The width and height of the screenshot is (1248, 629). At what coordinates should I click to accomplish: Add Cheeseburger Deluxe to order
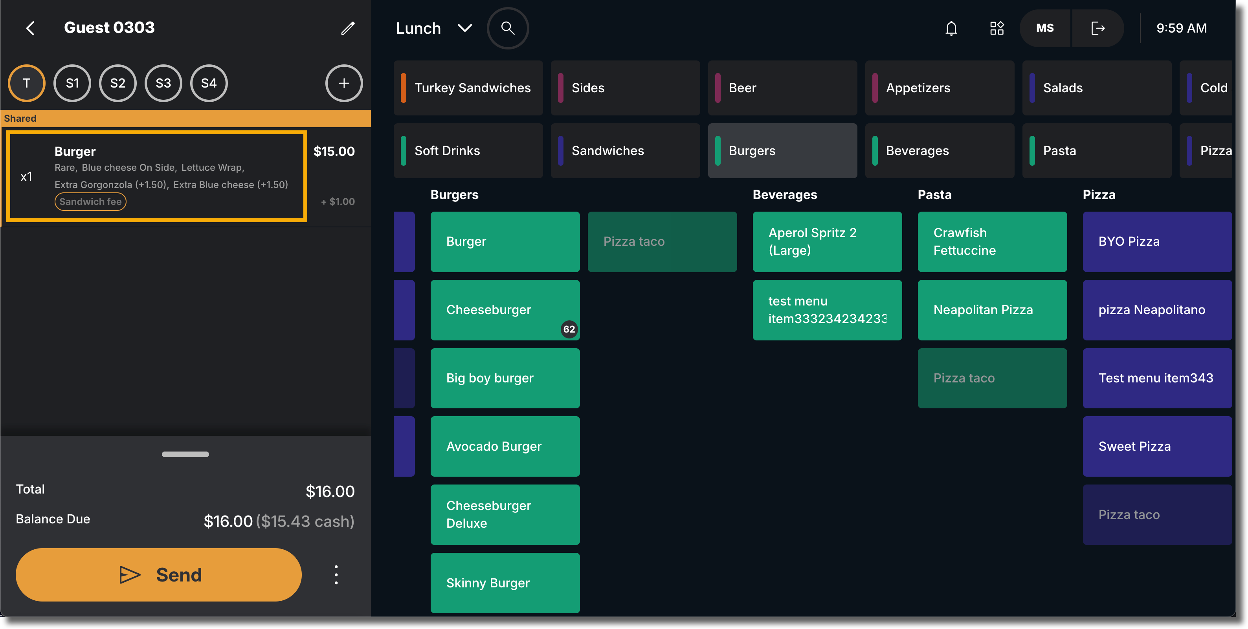coord(505,515)
